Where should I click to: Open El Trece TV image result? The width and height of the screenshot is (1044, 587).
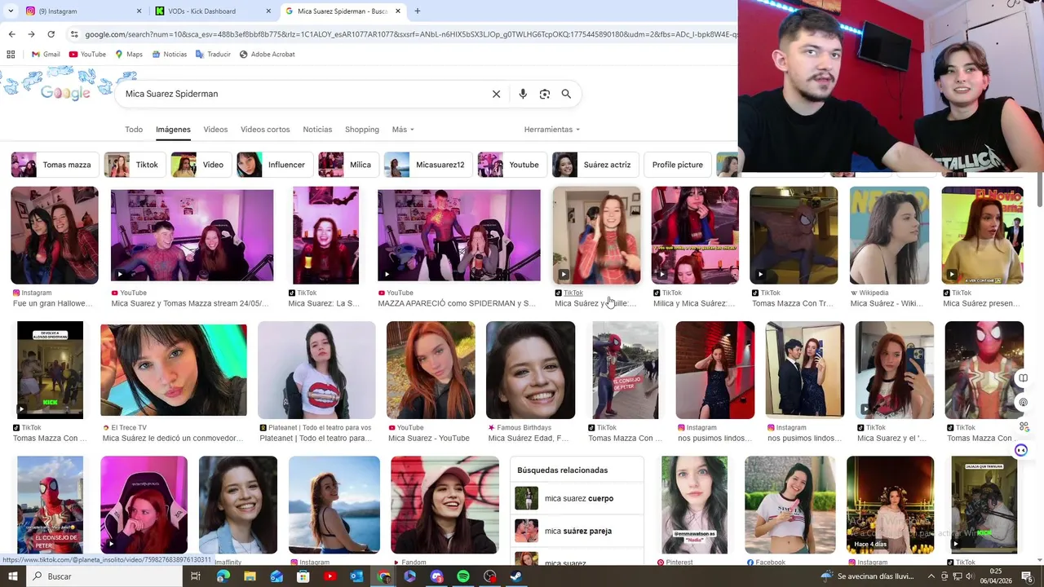[174, 369]
